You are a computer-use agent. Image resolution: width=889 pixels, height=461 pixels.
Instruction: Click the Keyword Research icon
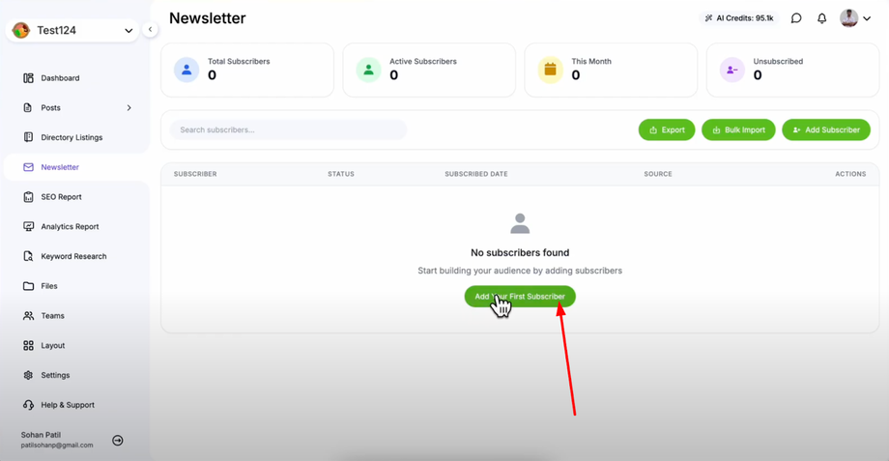click(28, 256)
